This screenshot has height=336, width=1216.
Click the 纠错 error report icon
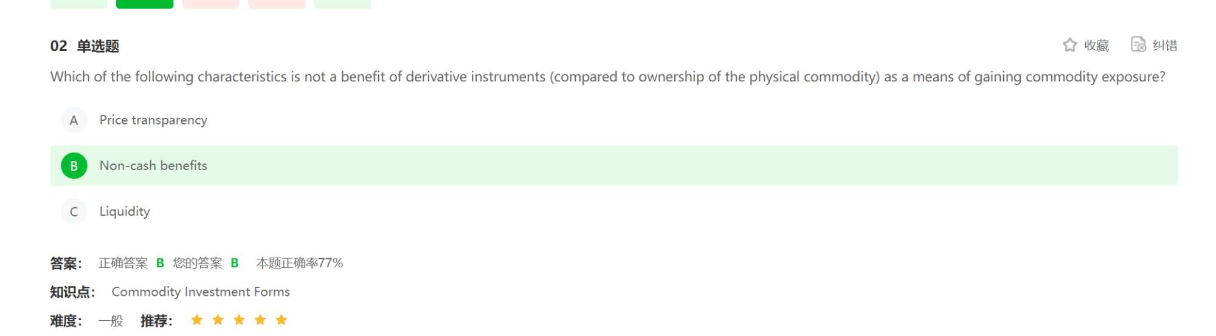[x=1138, y=45]
